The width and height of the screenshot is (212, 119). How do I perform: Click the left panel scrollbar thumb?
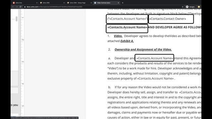click(x=17, y=19)
